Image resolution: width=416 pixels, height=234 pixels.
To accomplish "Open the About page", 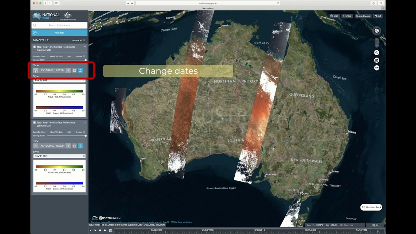I will (x=378, y=16).
